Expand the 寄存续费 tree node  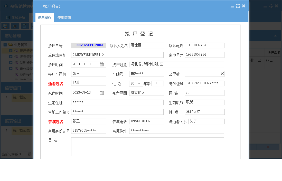[11, 68]
